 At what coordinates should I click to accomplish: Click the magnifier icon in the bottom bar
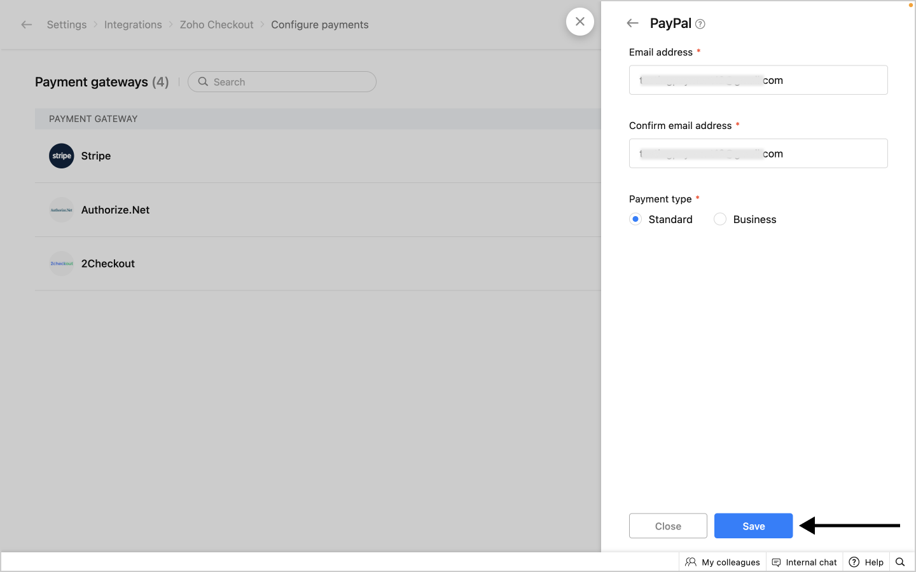pyautogui.click(x=900, y=562)
